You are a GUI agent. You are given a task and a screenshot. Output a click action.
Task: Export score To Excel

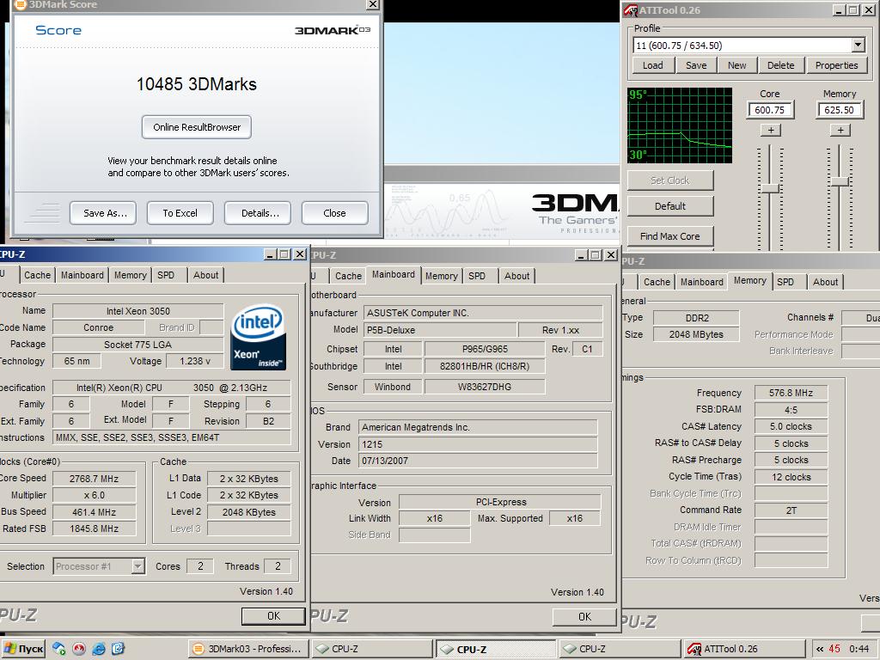(180, 213)
